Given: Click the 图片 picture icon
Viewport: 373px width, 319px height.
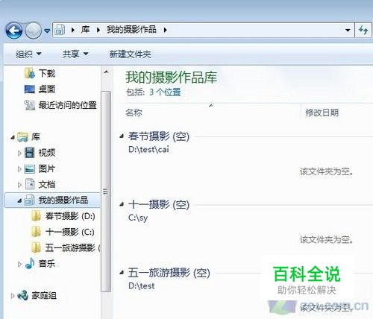Looking at the screenshot, I should (30, 169).
